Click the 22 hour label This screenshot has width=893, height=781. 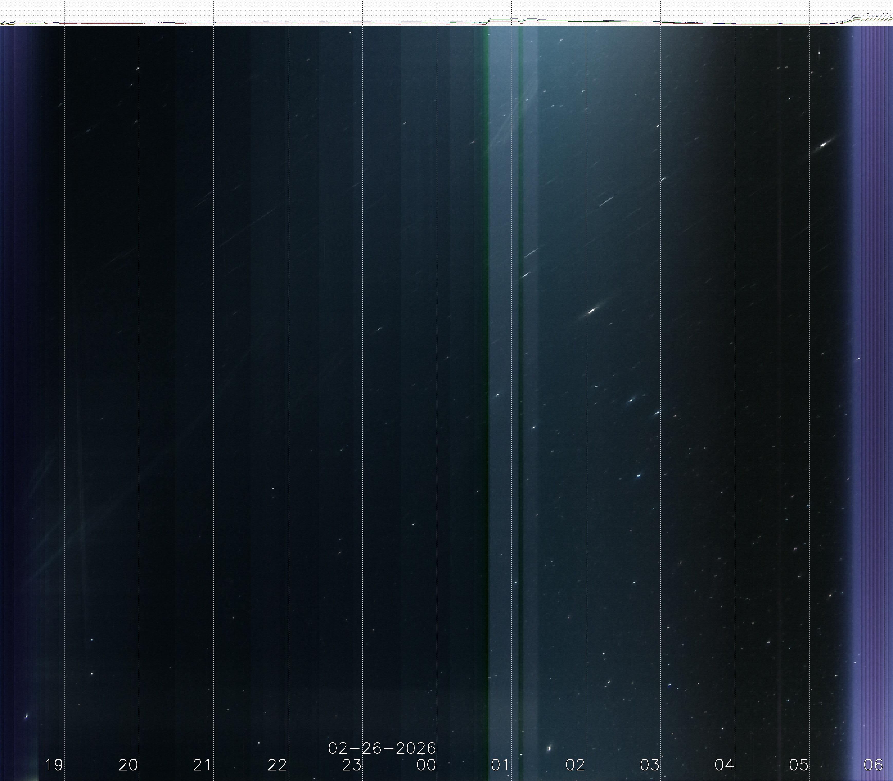click(x=277, y=765)
